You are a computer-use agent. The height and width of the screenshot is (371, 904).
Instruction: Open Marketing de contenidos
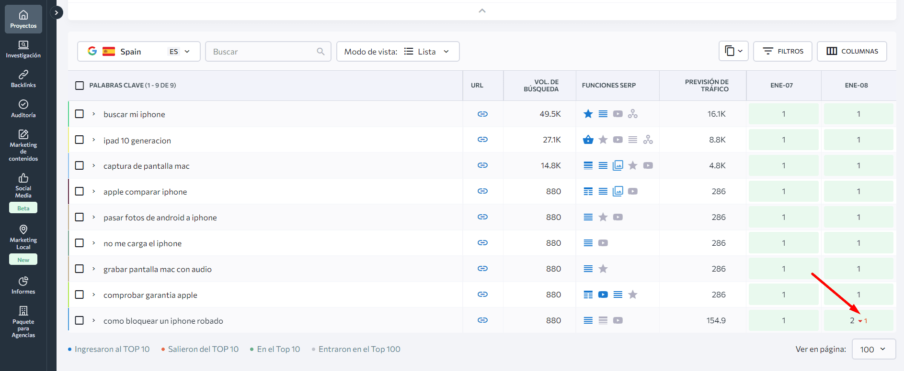point(23,145)
